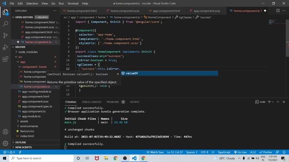289x162 pixels.
Task: Collapse the component\home folder
Action: pyautogui.click(x=34, y=67)
